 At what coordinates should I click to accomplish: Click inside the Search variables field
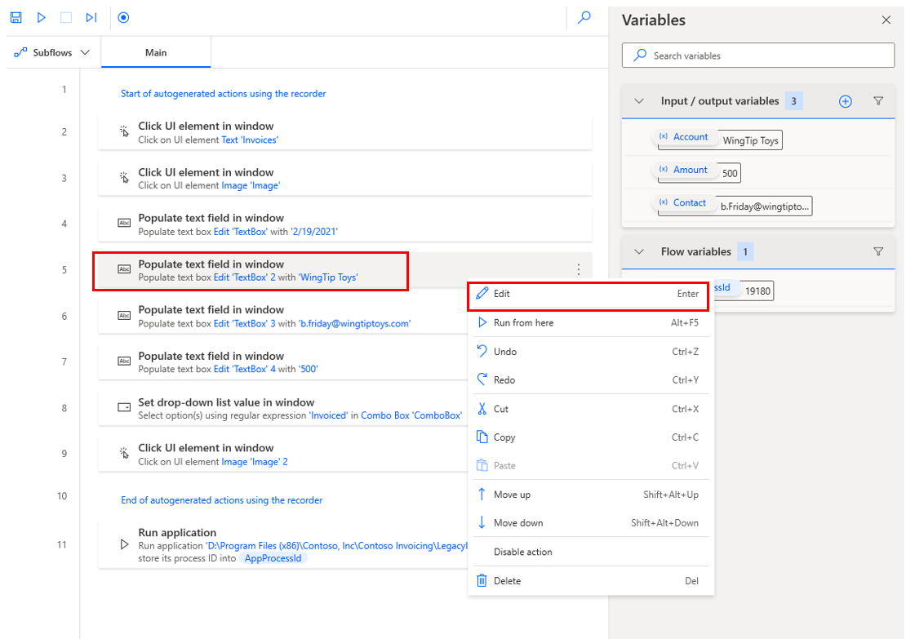coord(758,55)
